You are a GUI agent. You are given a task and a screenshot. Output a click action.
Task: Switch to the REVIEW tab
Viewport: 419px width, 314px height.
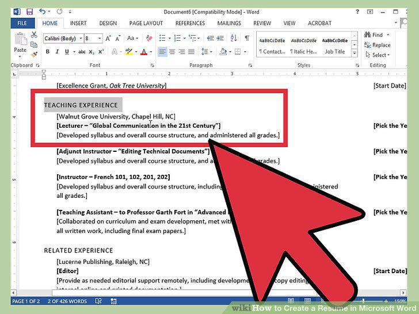coord(262,23)
